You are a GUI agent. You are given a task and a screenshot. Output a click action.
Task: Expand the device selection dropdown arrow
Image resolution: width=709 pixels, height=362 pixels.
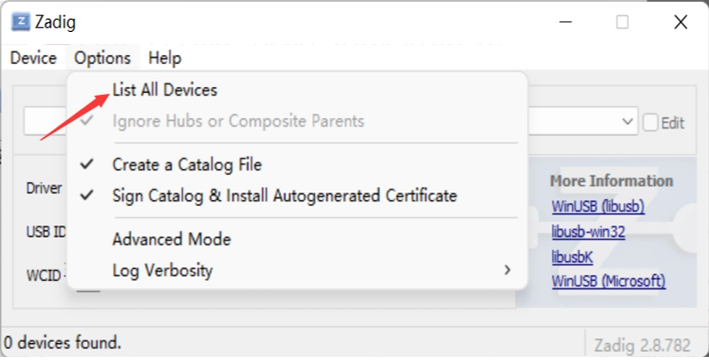[x=627, y=122]
